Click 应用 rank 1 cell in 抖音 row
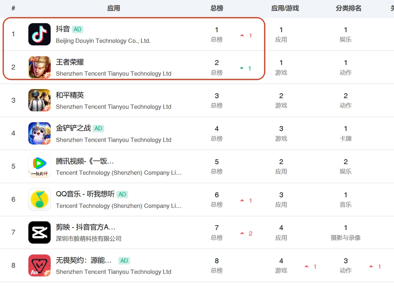Viewport: 394px width, 287px height. [281, 34]
